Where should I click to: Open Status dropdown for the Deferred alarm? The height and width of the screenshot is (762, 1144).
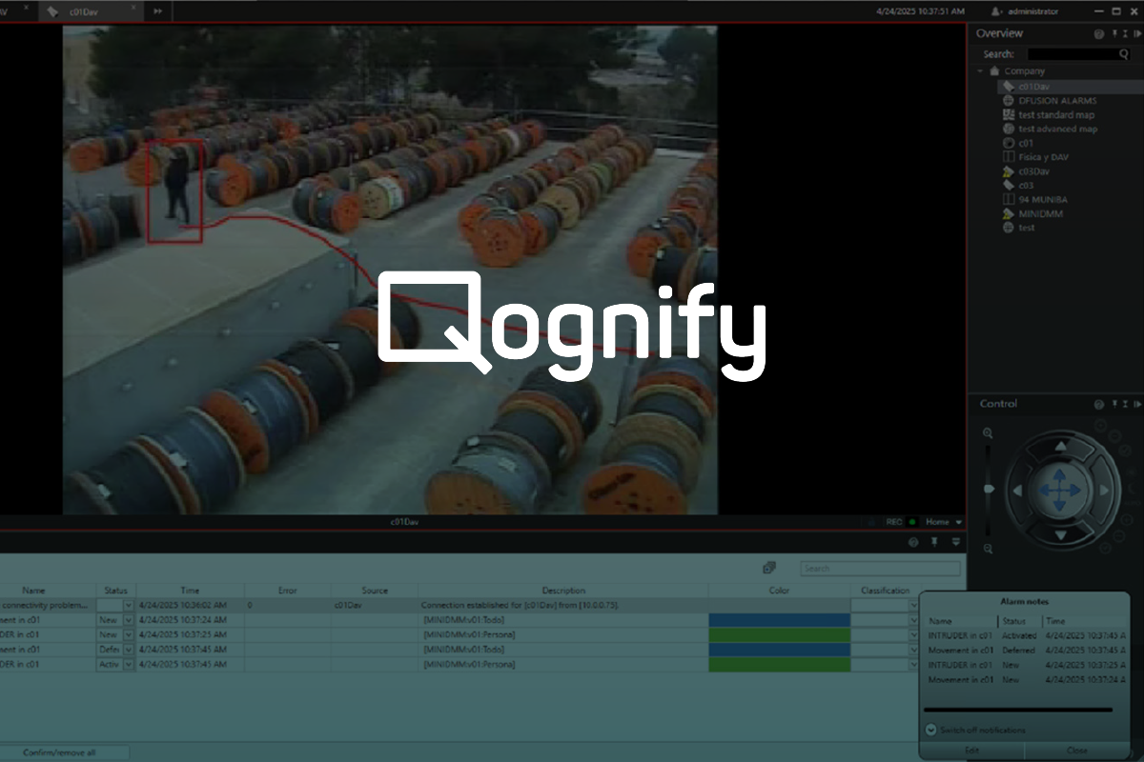pos(129,650)
